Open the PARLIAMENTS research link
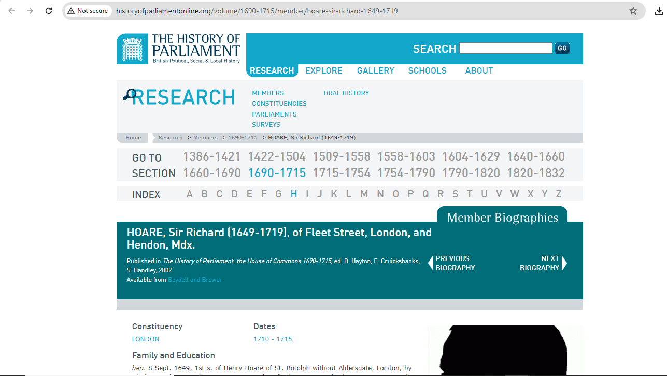Screen dimensions: 667x376 274,114
